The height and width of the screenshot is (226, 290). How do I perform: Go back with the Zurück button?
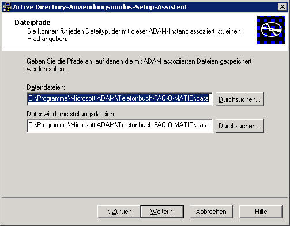119,212
